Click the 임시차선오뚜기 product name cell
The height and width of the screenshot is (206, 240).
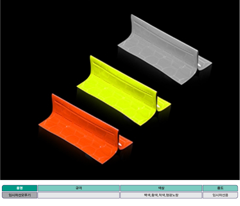pyautogui.click(x=19, y=195)
